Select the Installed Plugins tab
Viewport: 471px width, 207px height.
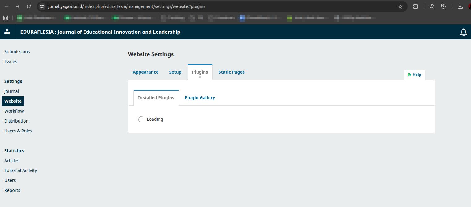pos(156,98)
